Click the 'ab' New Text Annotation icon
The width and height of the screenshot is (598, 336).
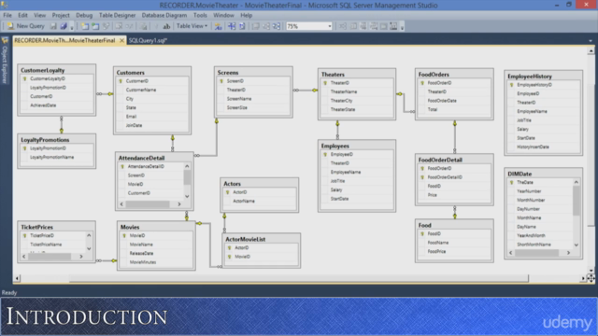click(x=166, y=26)
